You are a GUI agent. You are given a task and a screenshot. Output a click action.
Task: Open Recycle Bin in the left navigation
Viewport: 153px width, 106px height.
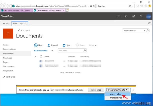click(8, 71)
